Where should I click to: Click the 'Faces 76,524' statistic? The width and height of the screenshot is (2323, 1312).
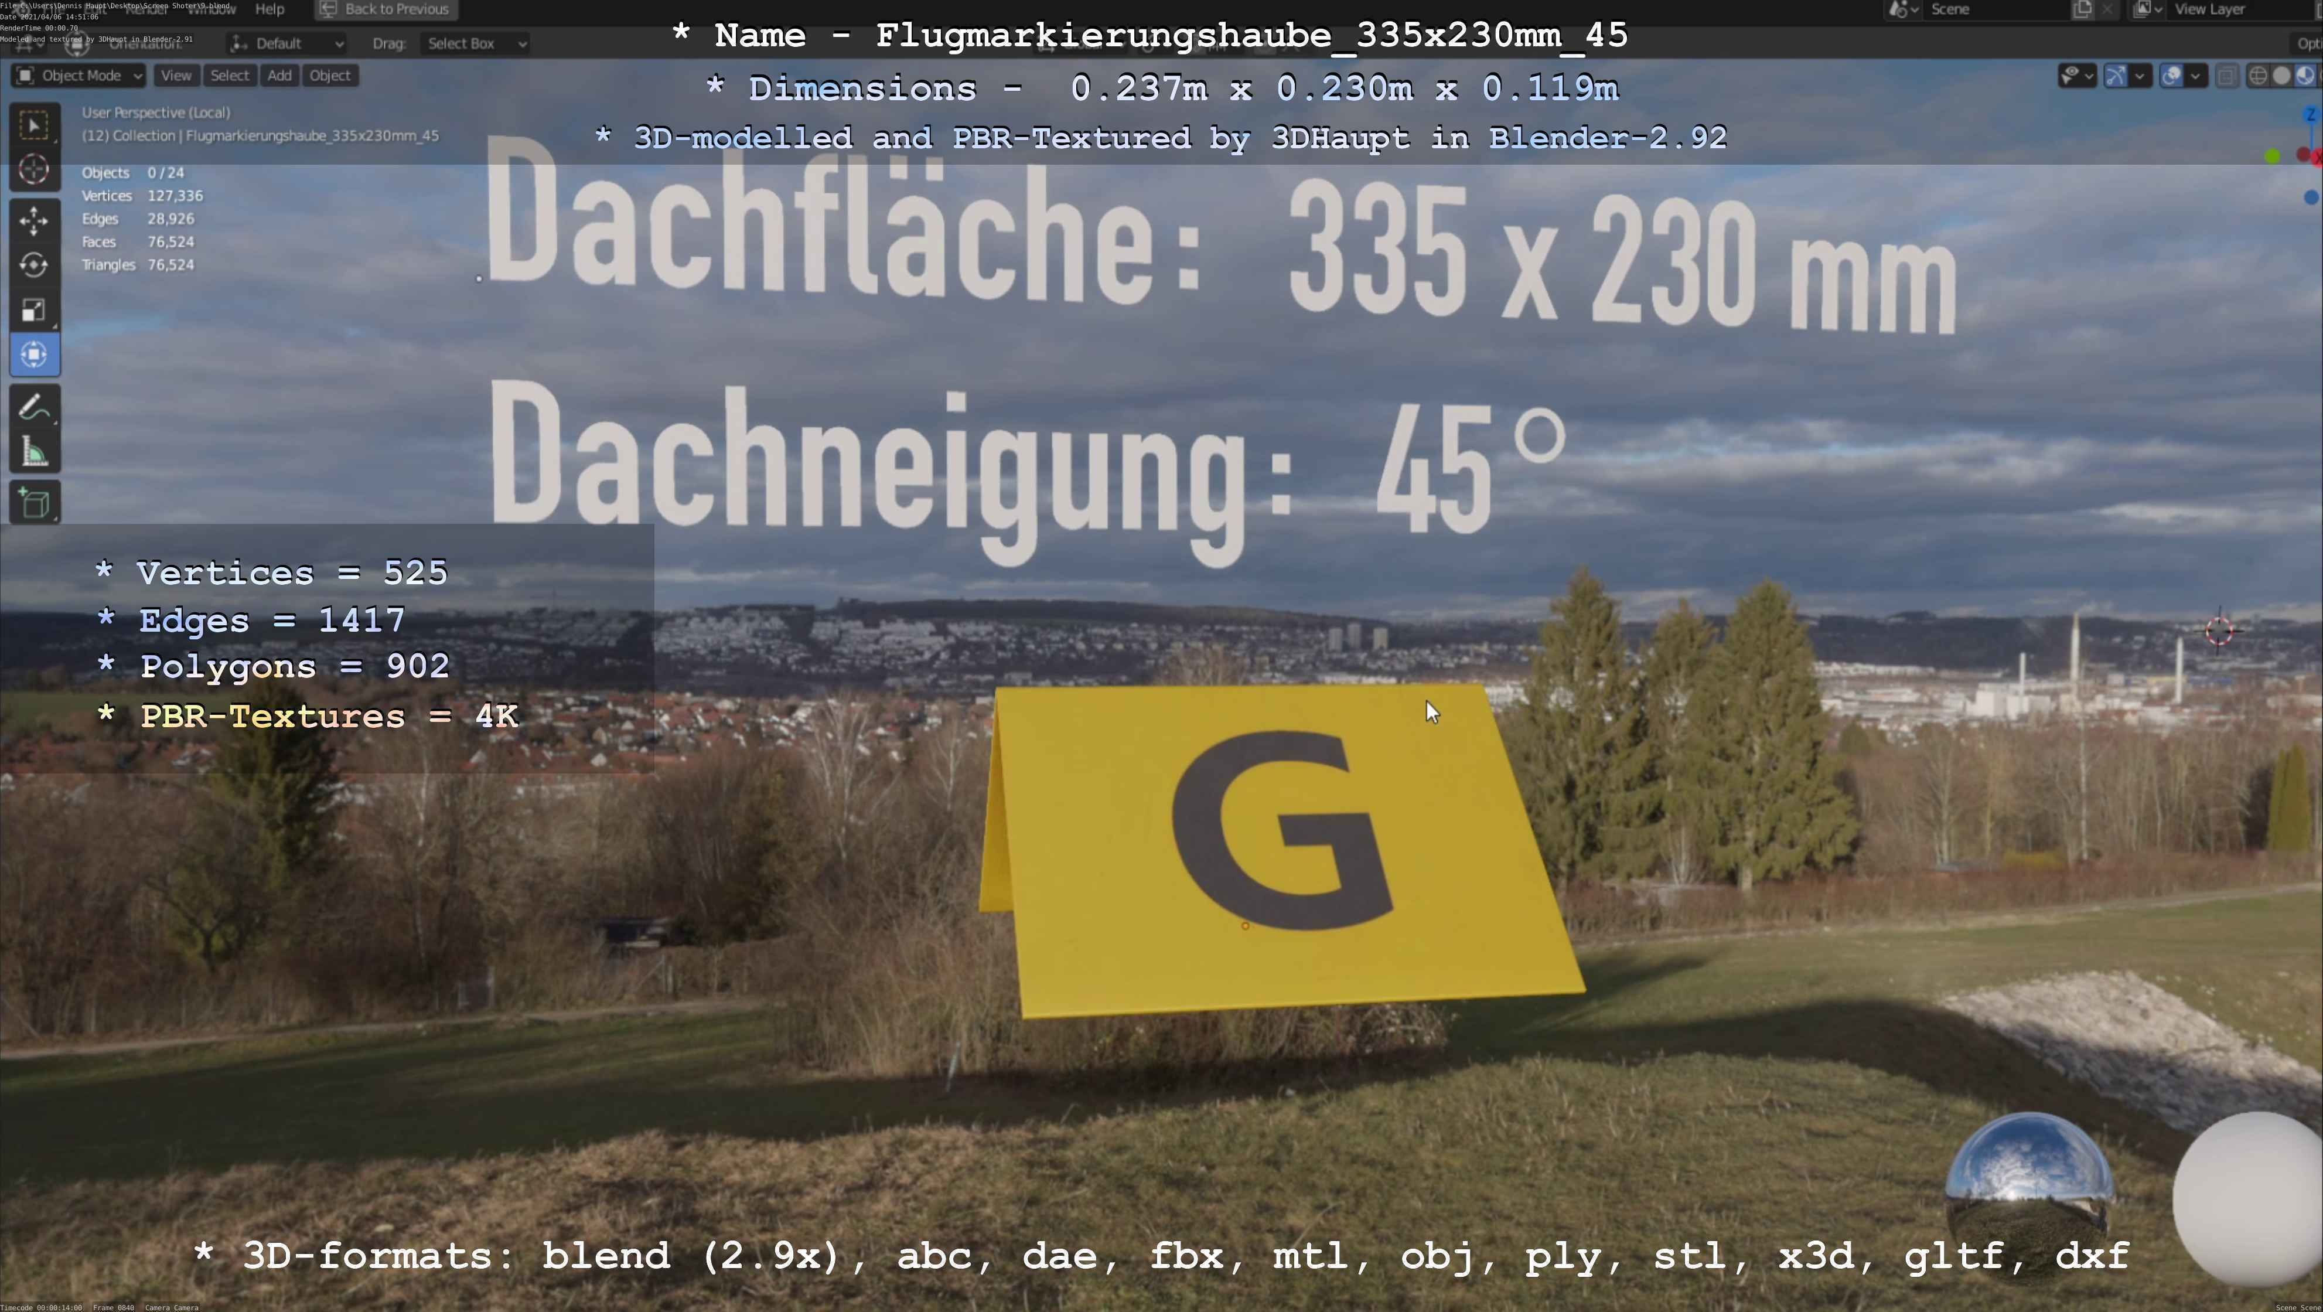(x=137, y=241)
